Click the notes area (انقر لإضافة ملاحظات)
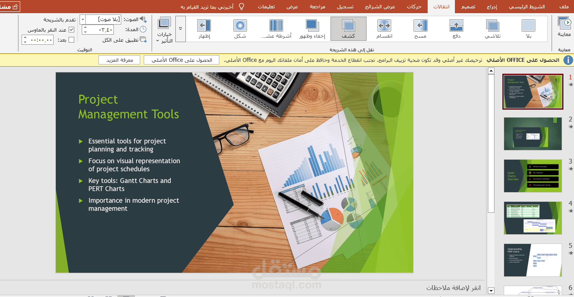574x297 pixels. [453, 288]
